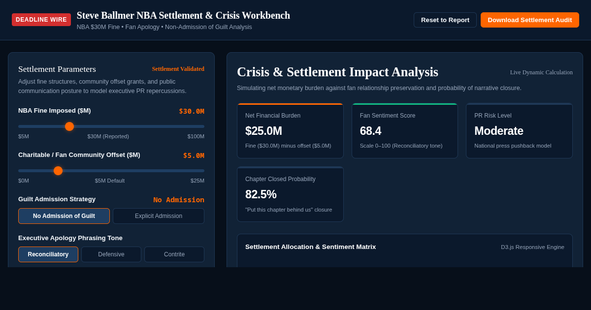Click the 82.5% probability value

pyautogui.click(x=261, y=194)
